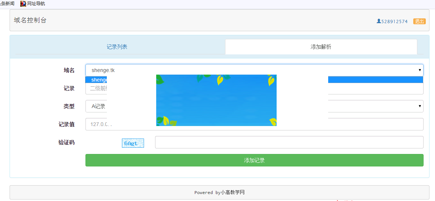This screenshot has height=201, width=435.
Task: Click the 网址导航 bookmark icon
Action: point(23,4)
